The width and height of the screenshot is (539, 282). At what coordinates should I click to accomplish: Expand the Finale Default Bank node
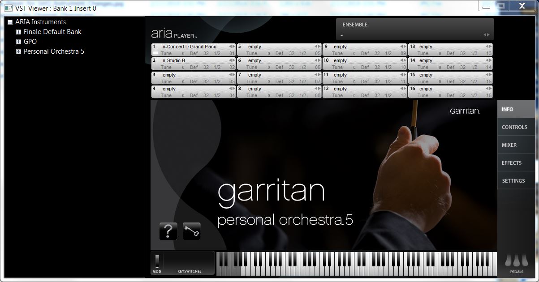tap(18, 32)
